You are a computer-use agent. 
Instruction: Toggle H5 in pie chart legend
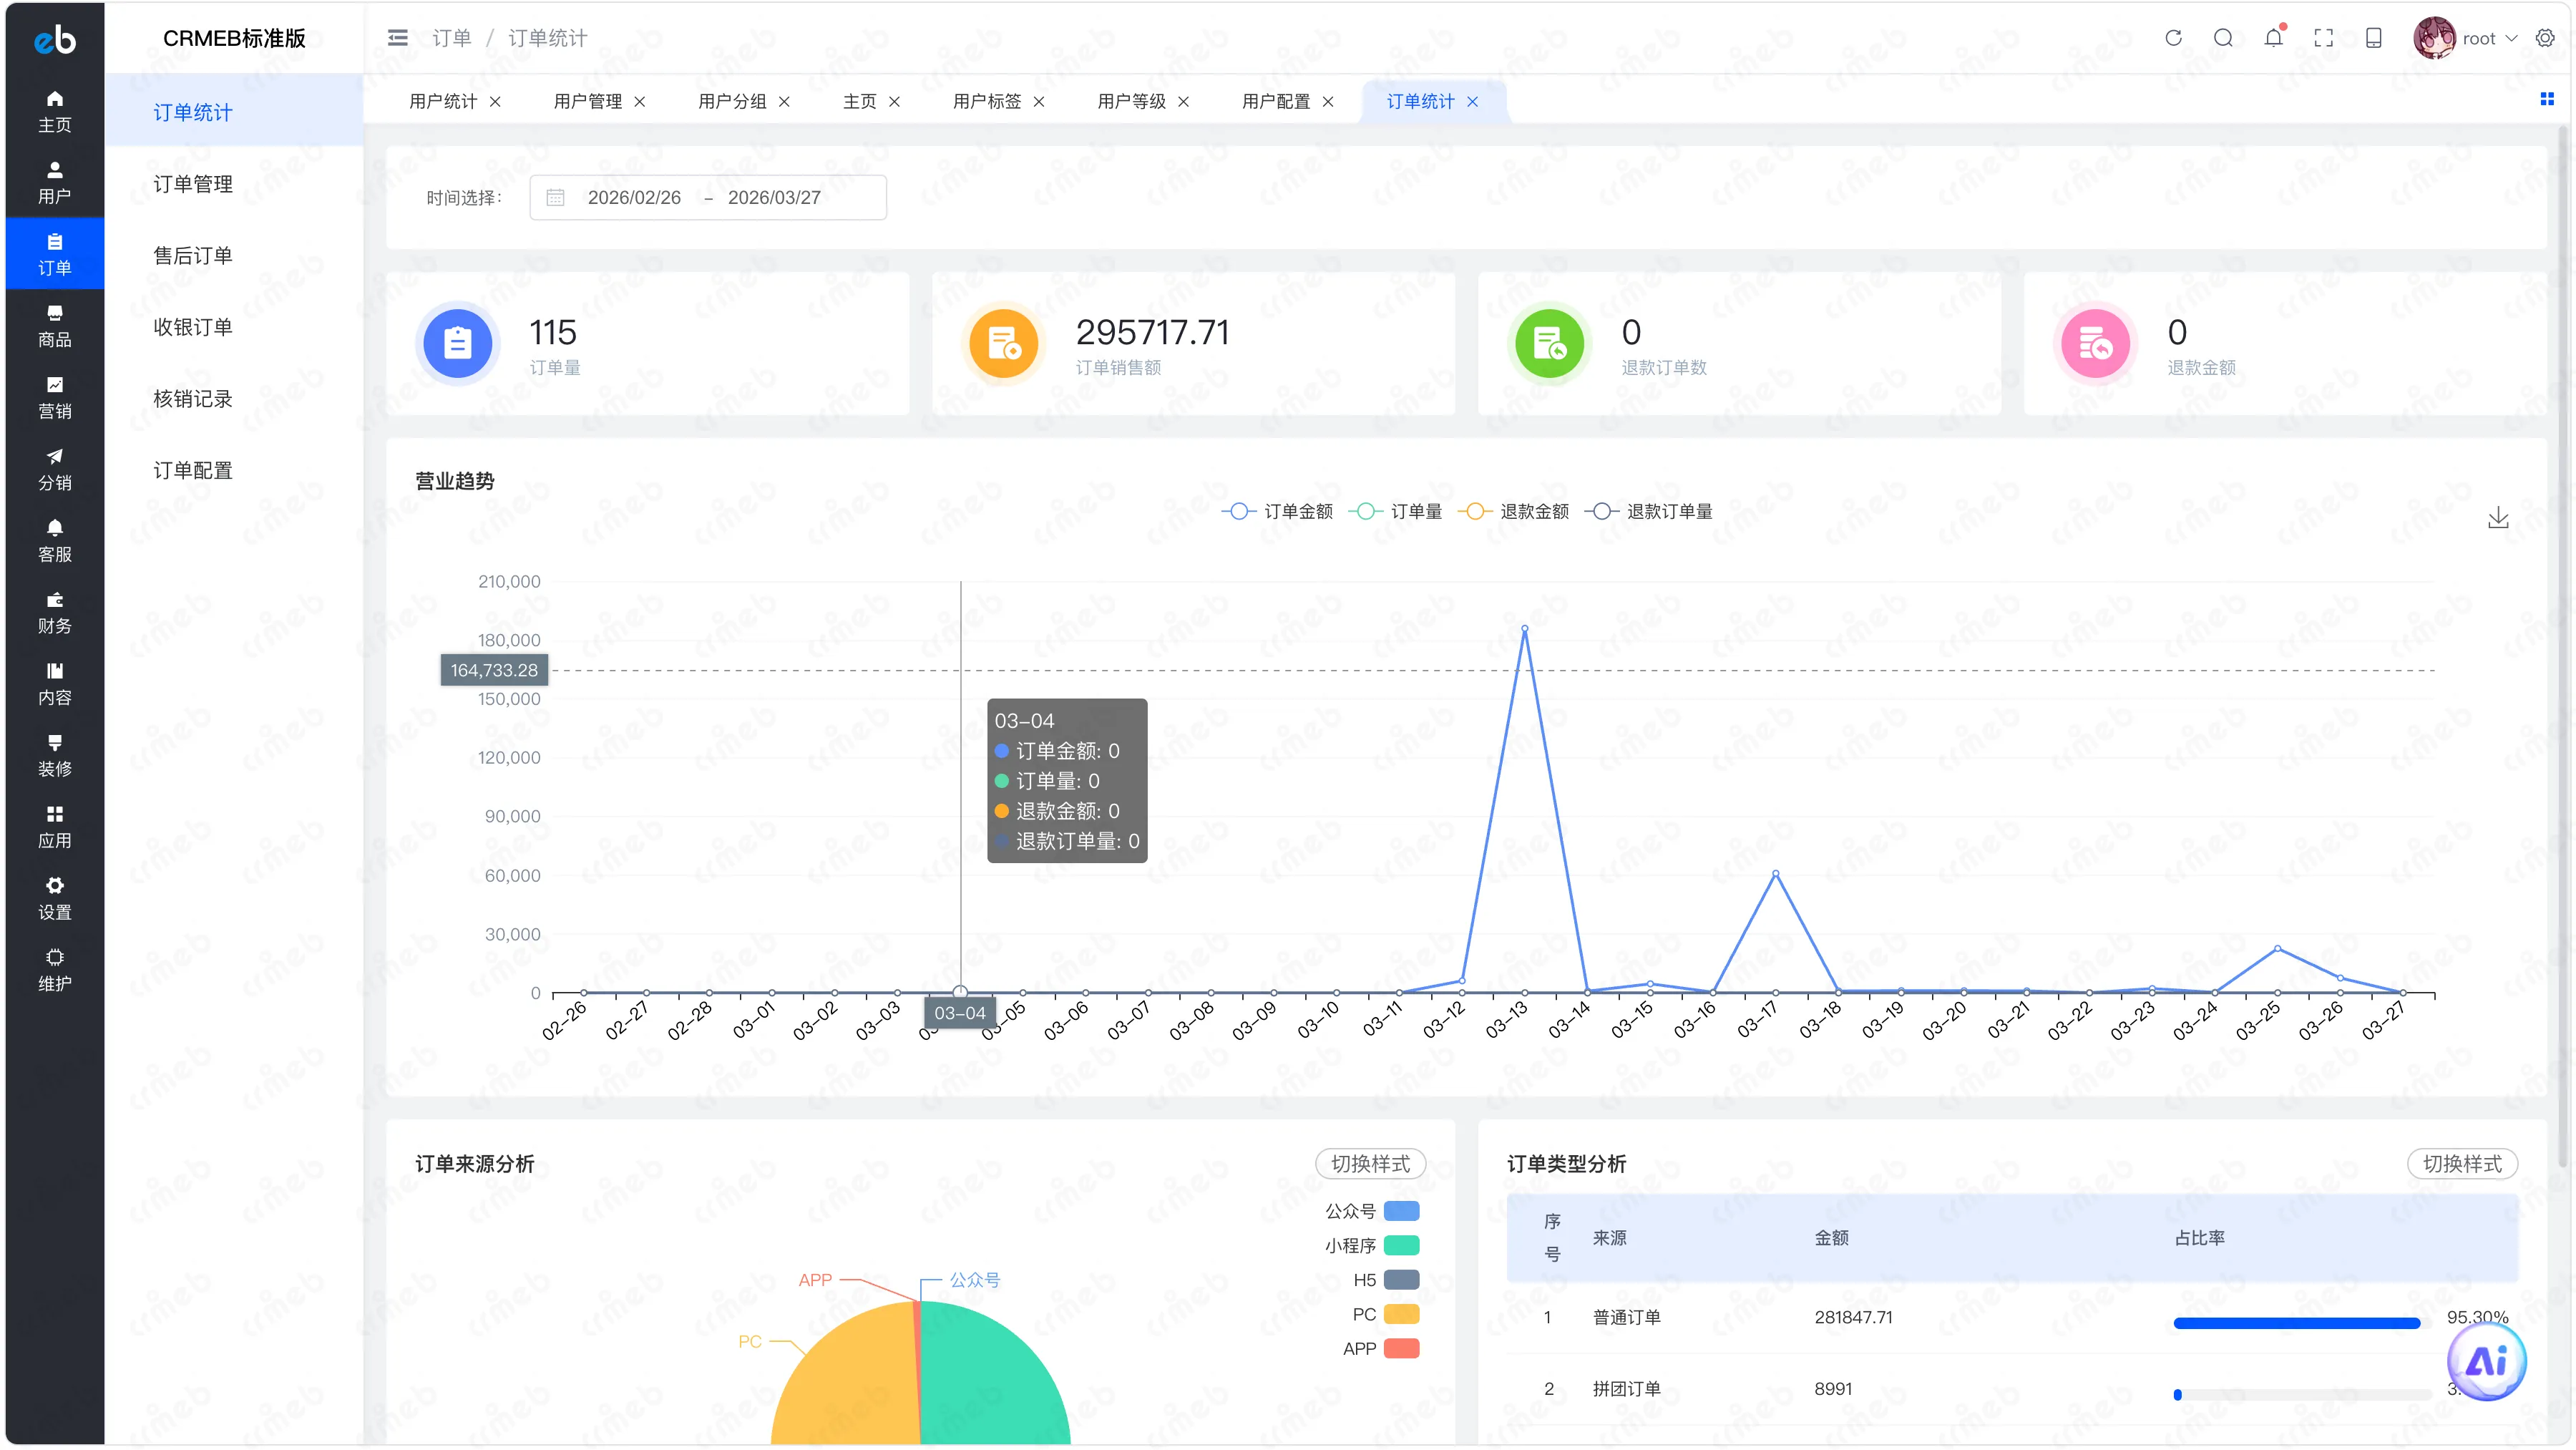click(1386, 1280)
